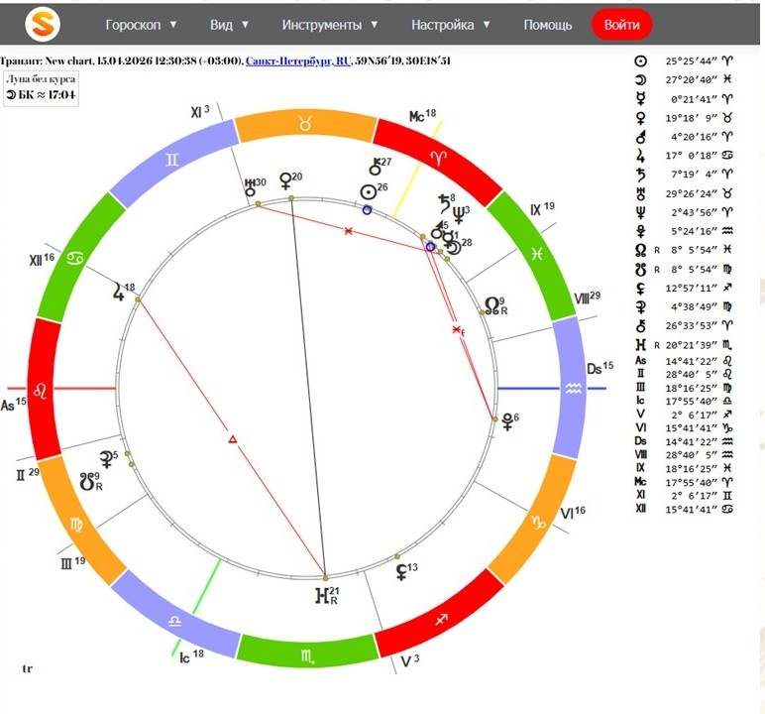Select the Saturn glyph marked 8
The width and height of the screenshot is (765, 714).
tap(444, 203)
